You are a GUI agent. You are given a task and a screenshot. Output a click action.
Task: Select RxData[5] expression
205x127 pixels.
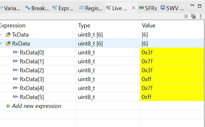tap(32, 97)
